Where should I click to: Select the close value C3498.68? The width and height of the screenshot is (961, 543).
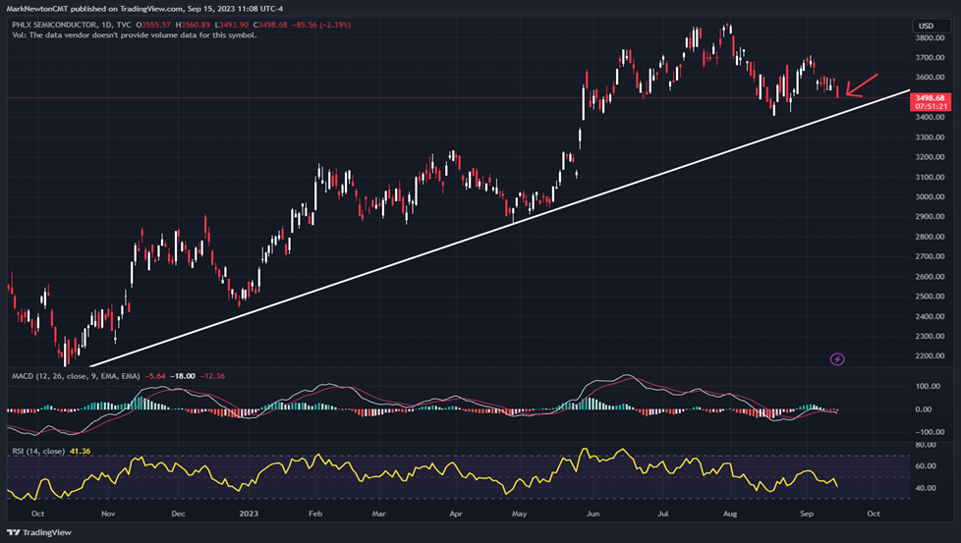point(270,26)
